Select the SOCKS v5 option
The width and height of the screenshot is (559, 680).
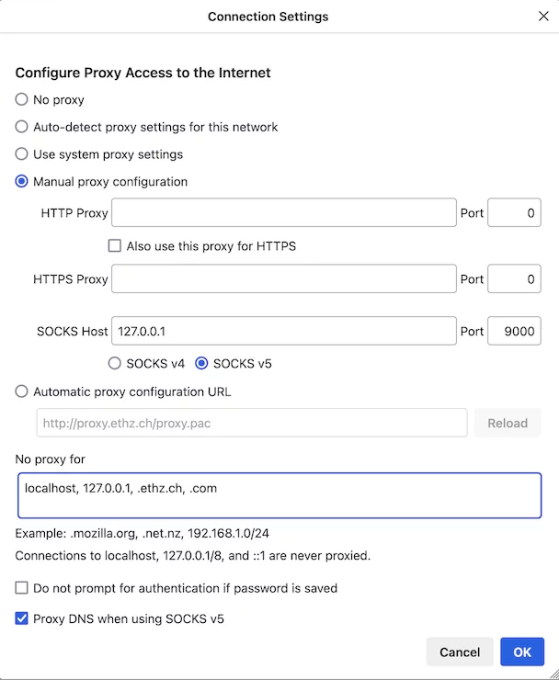coord(202,364)
